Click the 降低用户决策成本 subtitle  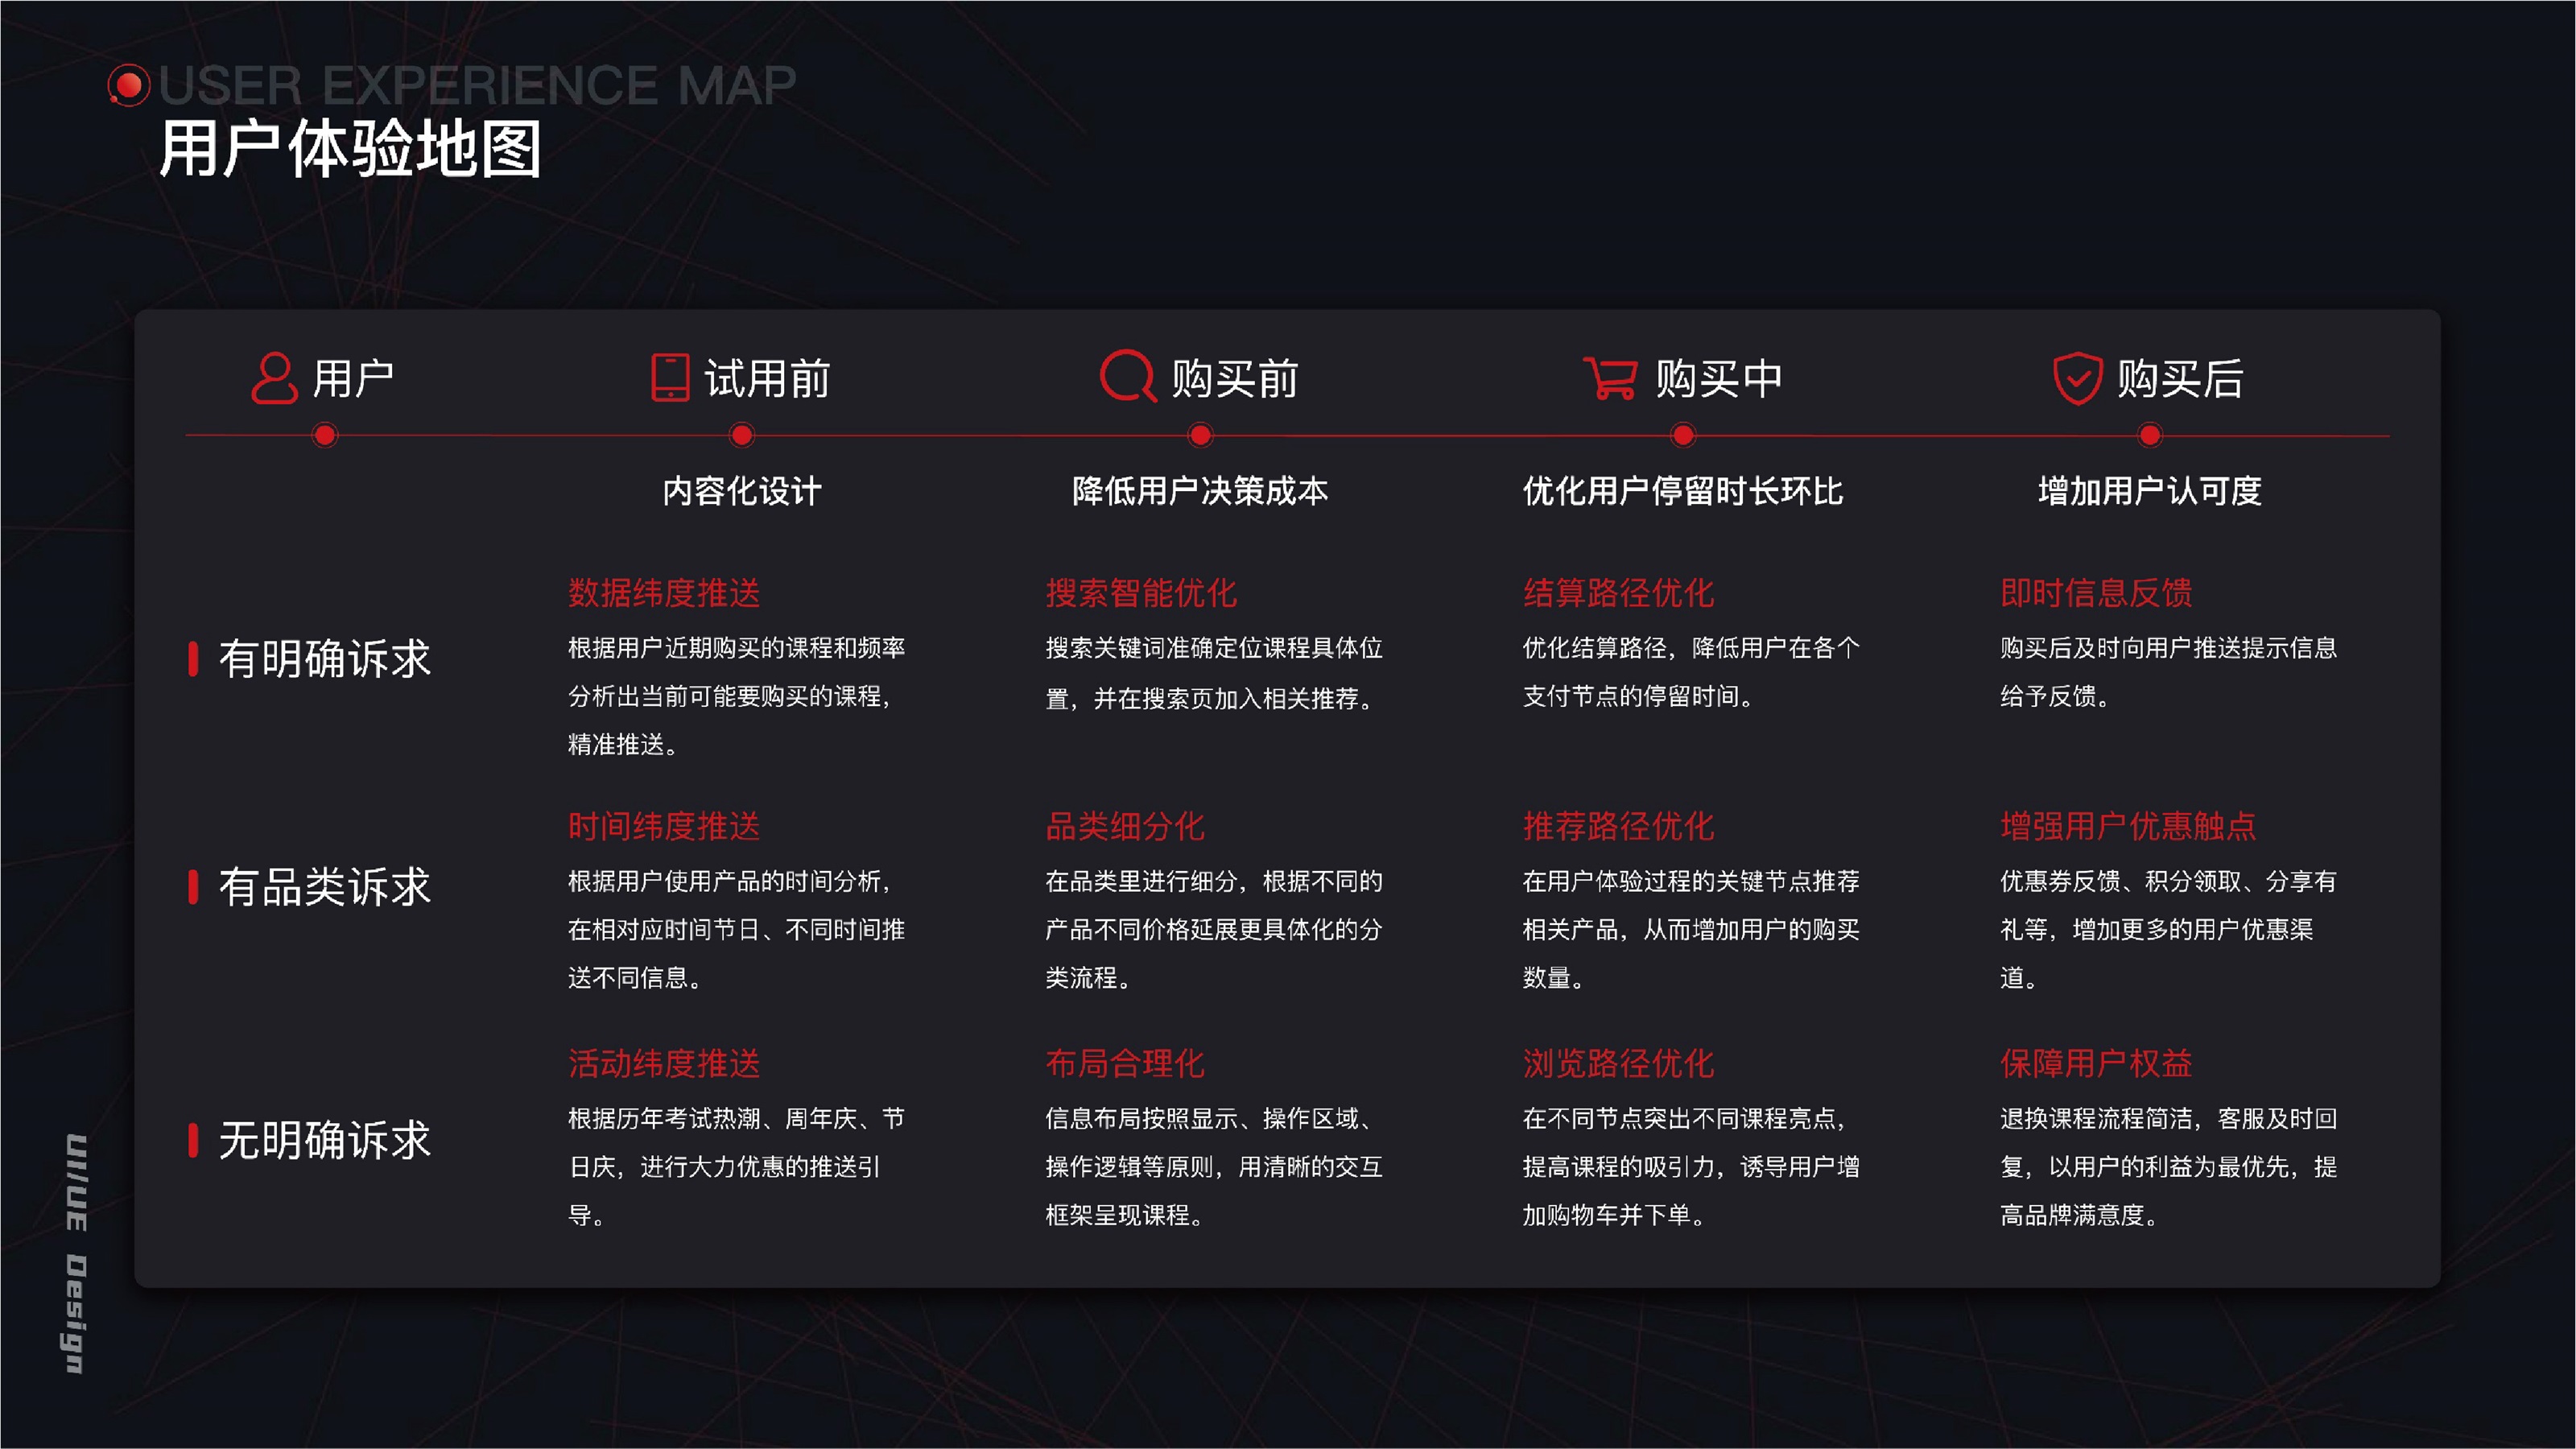[x=1200, y=491]
